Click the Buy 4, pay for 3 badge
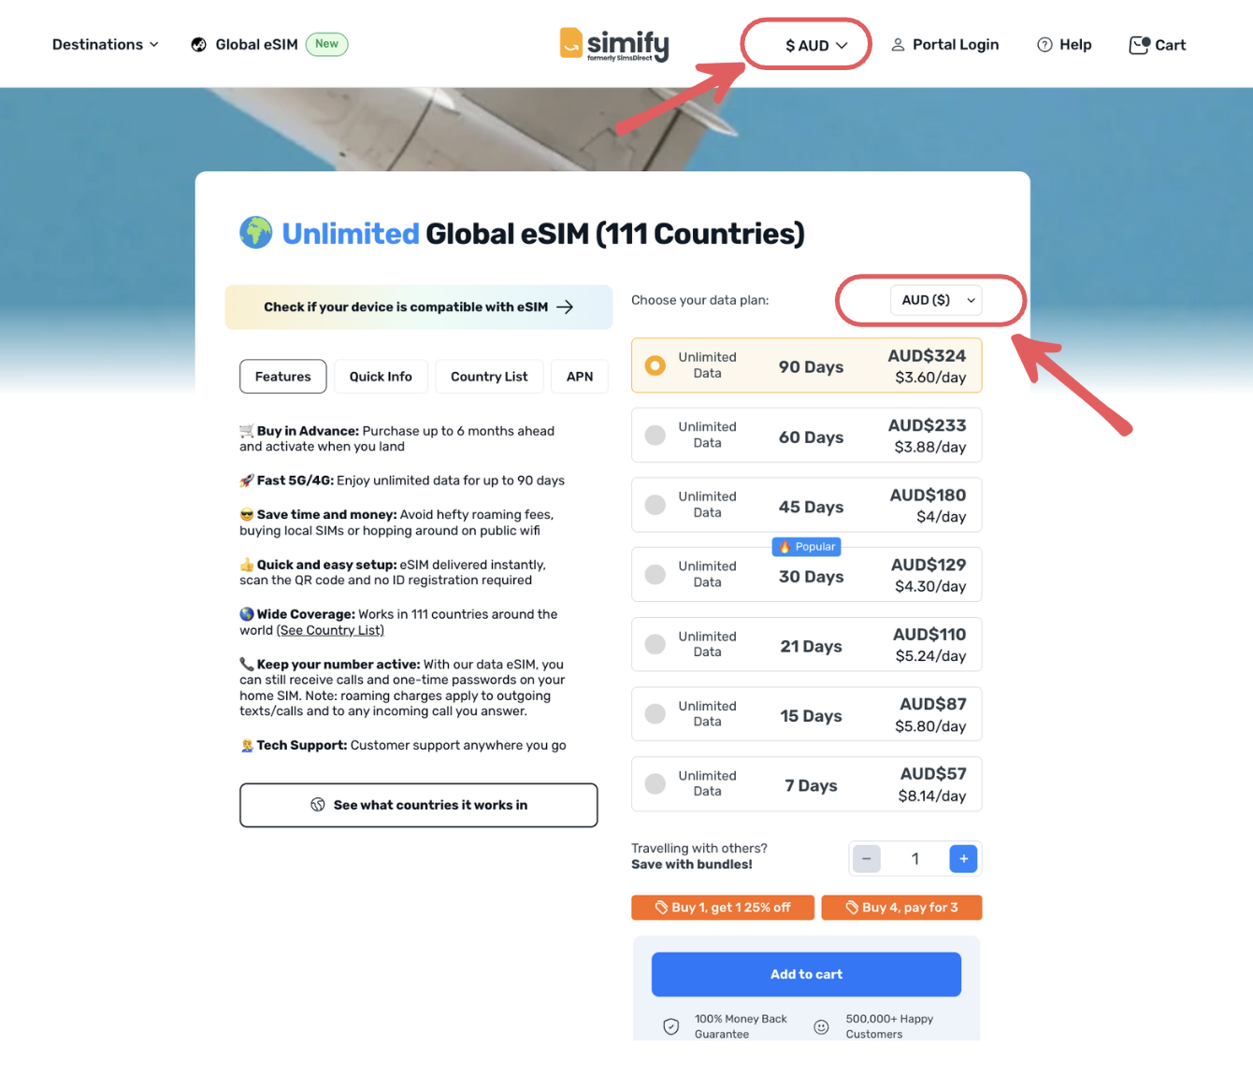The image size is (1253, 1075). [901, 908]
